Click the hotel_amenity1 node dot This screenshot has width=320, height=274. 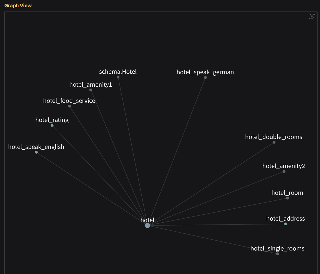click(x=91, y=90)
